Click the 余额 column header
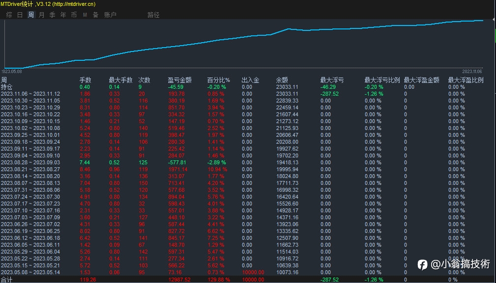This screenshot has width=496, height=283. [282, 80]
